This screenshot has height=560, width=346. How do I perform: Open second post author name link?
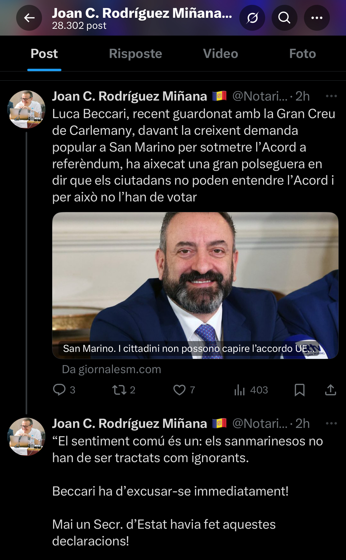pos(130,423)
